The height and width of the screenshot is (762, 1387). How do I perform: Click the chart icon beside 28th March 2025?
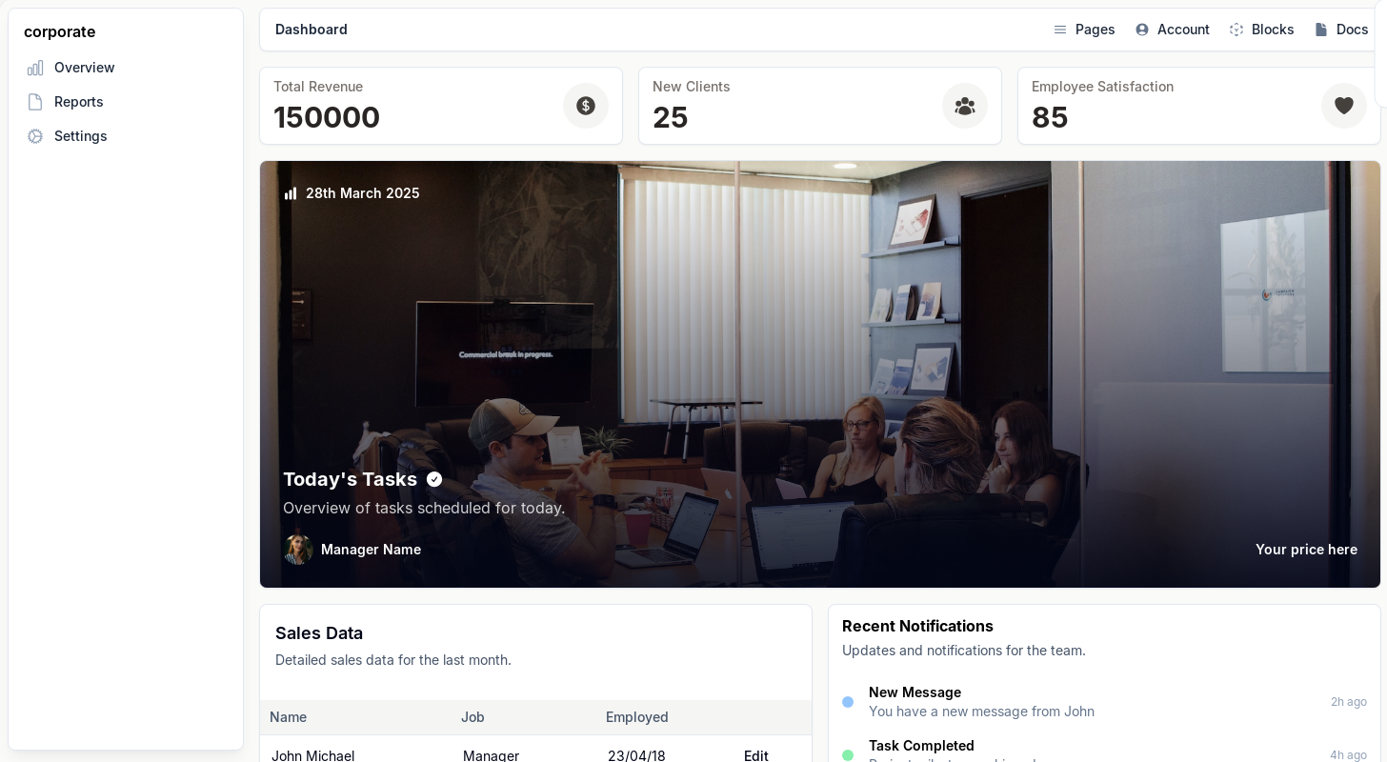click(x=291, y=193)
